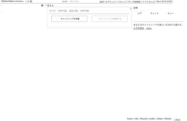
Task: Switch to the チャット tab
Action: tap(154, 13)
